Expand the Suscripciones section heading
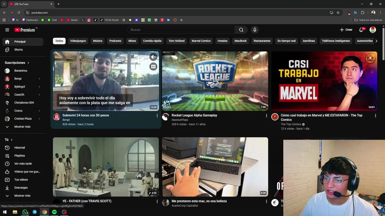This screenshot has height=216, width=385. click(17, 63)
